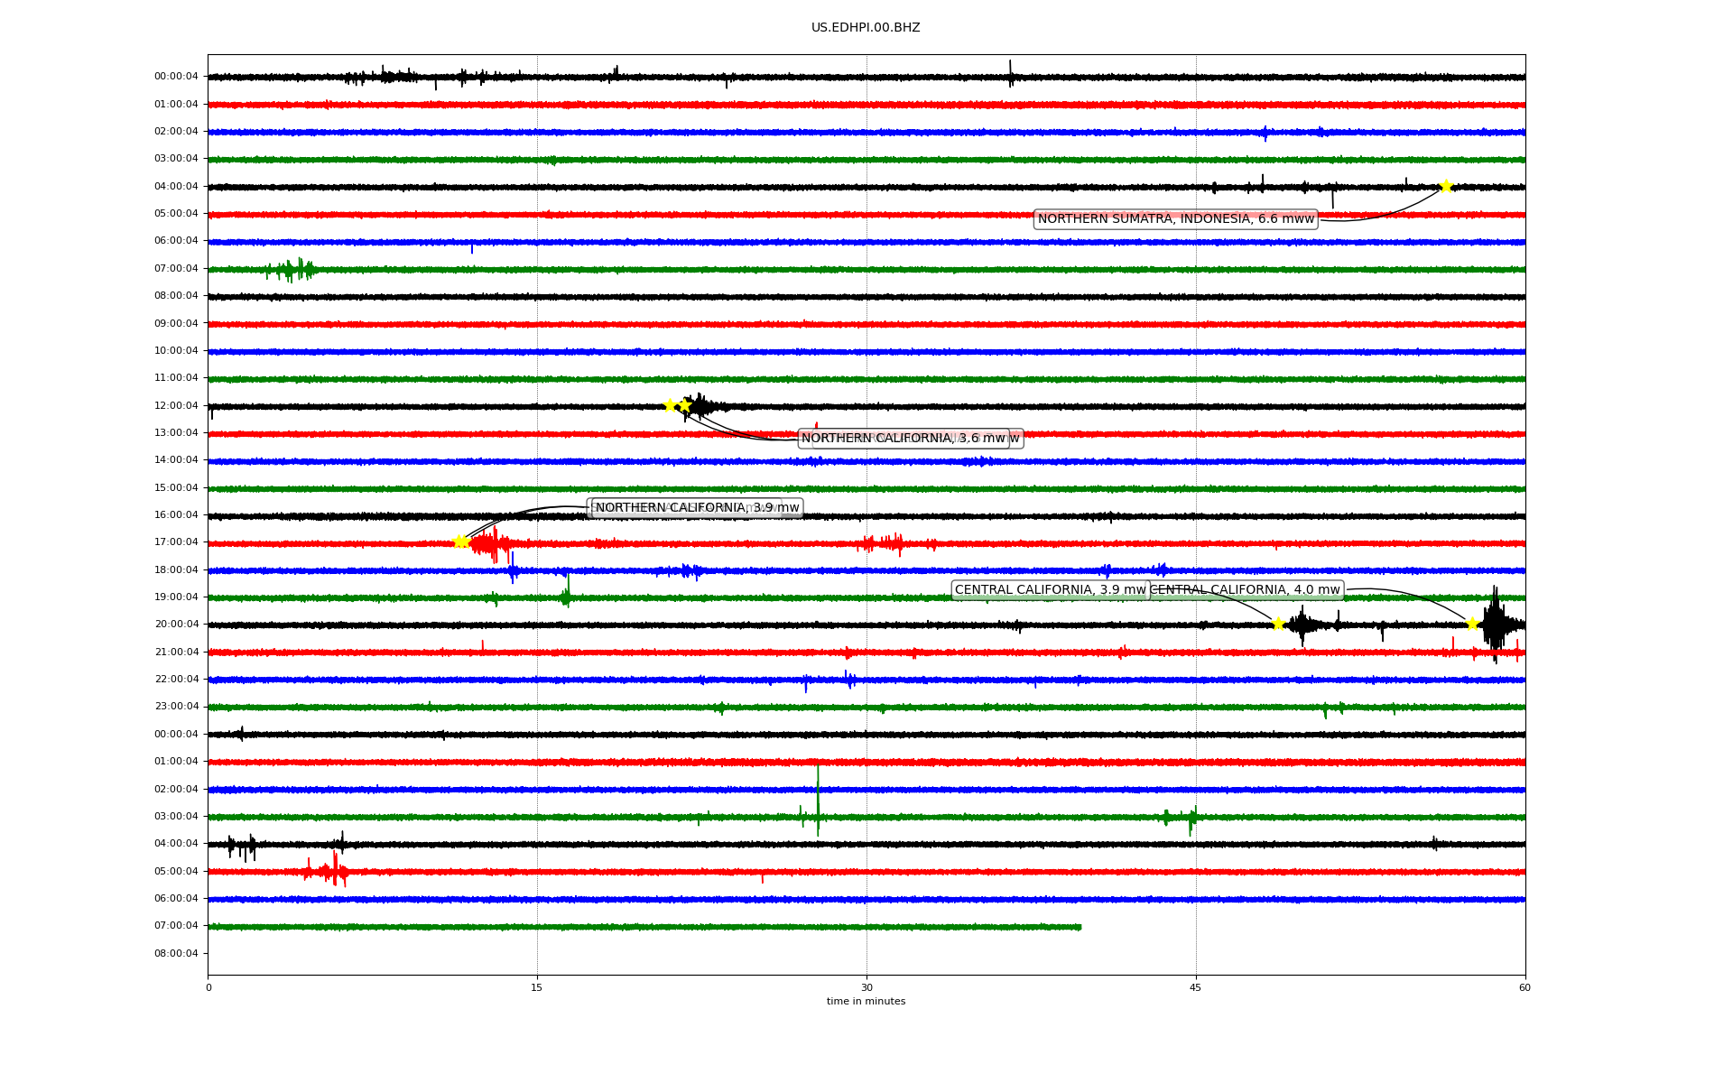Click the 20:00:04 row time label
This screenshot has height=1083, width=1733.
click(176, 624)
